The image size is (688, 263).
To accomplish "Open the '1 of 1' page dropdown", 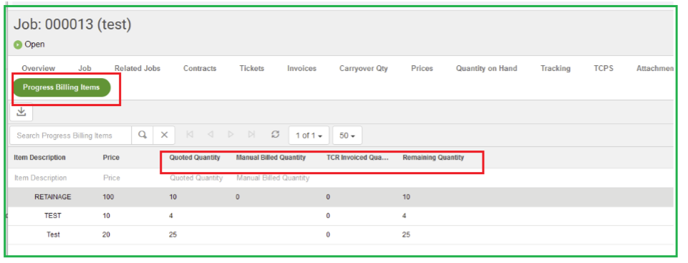I will coord(309,135).
